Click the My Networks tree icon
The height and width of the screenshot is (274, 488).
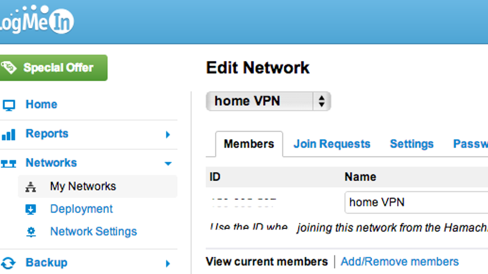tap(30, 187)
